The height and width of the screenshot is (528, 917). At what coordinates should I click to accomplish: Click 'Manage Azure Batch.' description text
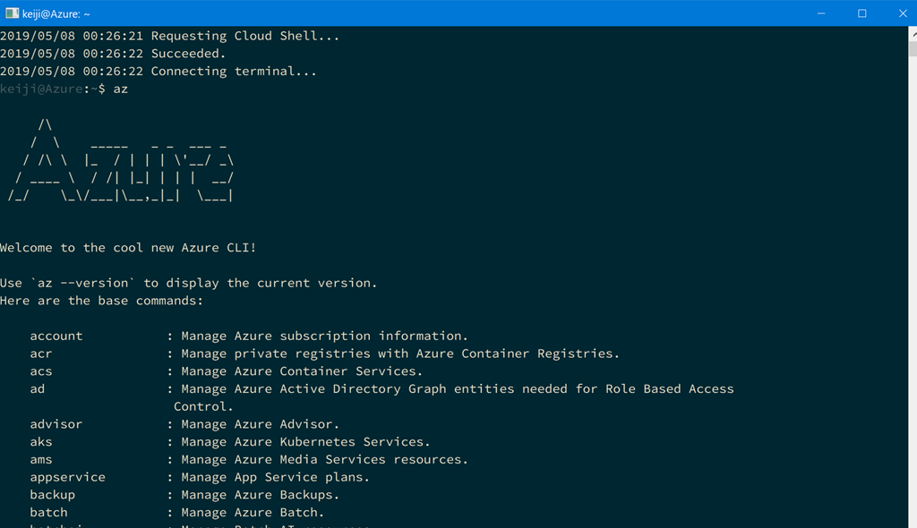253,513
